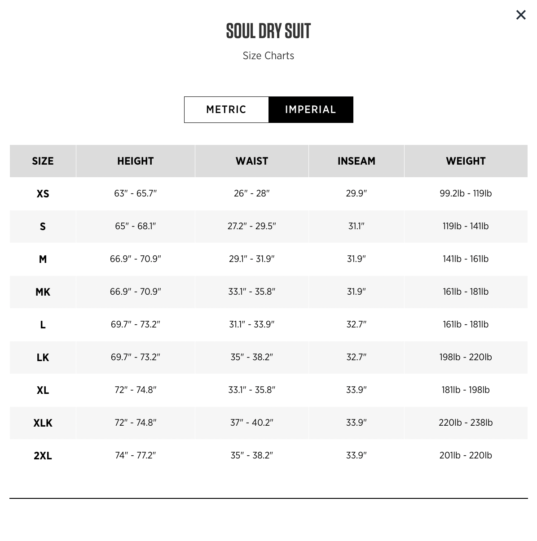
Task: Select the SIZE column header
Action: (x=43, y=161)
